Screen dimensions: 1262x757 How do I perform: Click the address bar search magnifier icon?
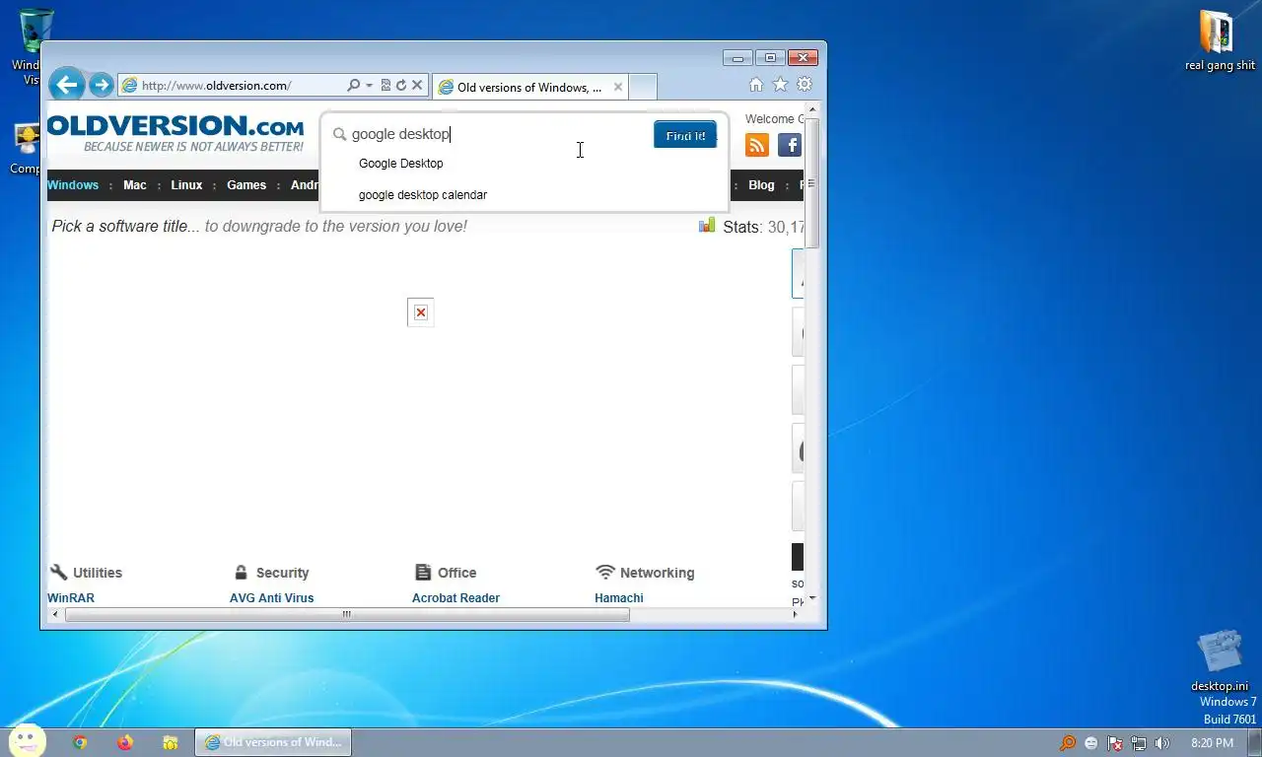[x=354, y=86]
